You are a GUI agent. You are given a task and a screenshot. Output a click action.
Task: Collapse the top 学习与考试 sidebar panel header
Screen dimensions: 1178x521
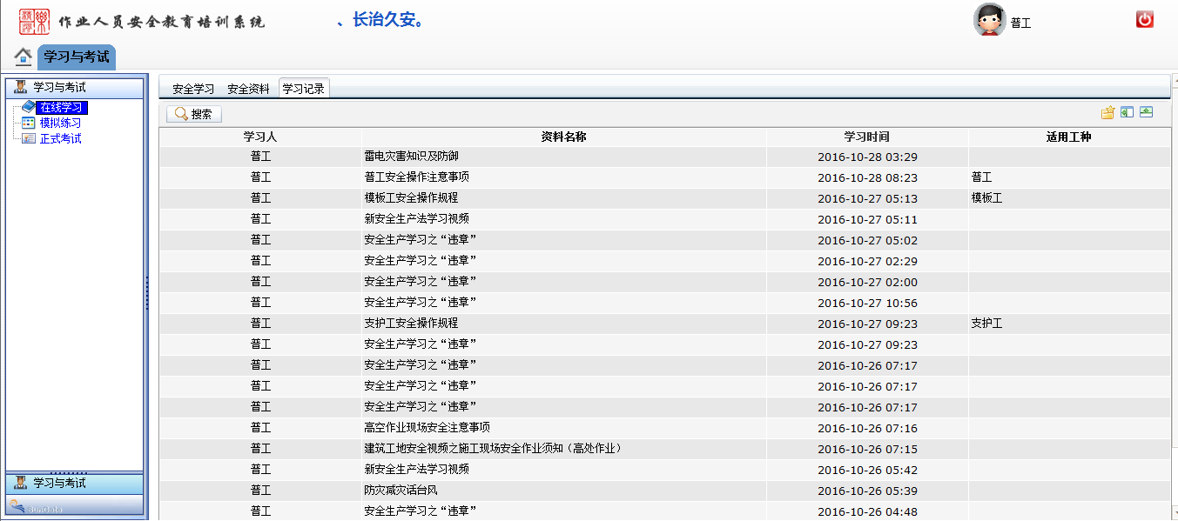[x=74, y=88]
